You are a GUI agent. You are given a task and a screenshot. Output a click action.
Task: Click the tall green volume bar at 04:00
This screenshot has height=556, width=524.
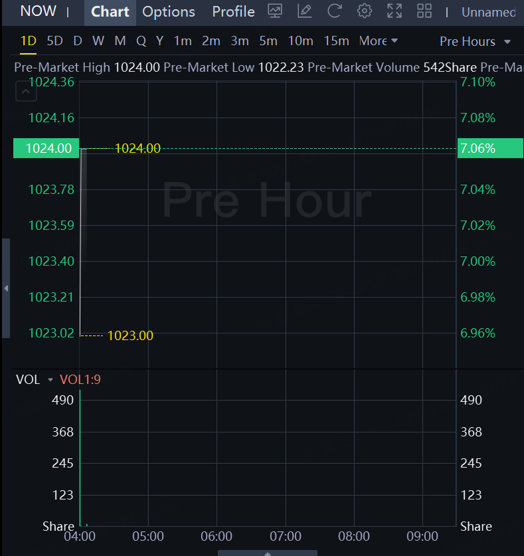[x=80, y=458]
